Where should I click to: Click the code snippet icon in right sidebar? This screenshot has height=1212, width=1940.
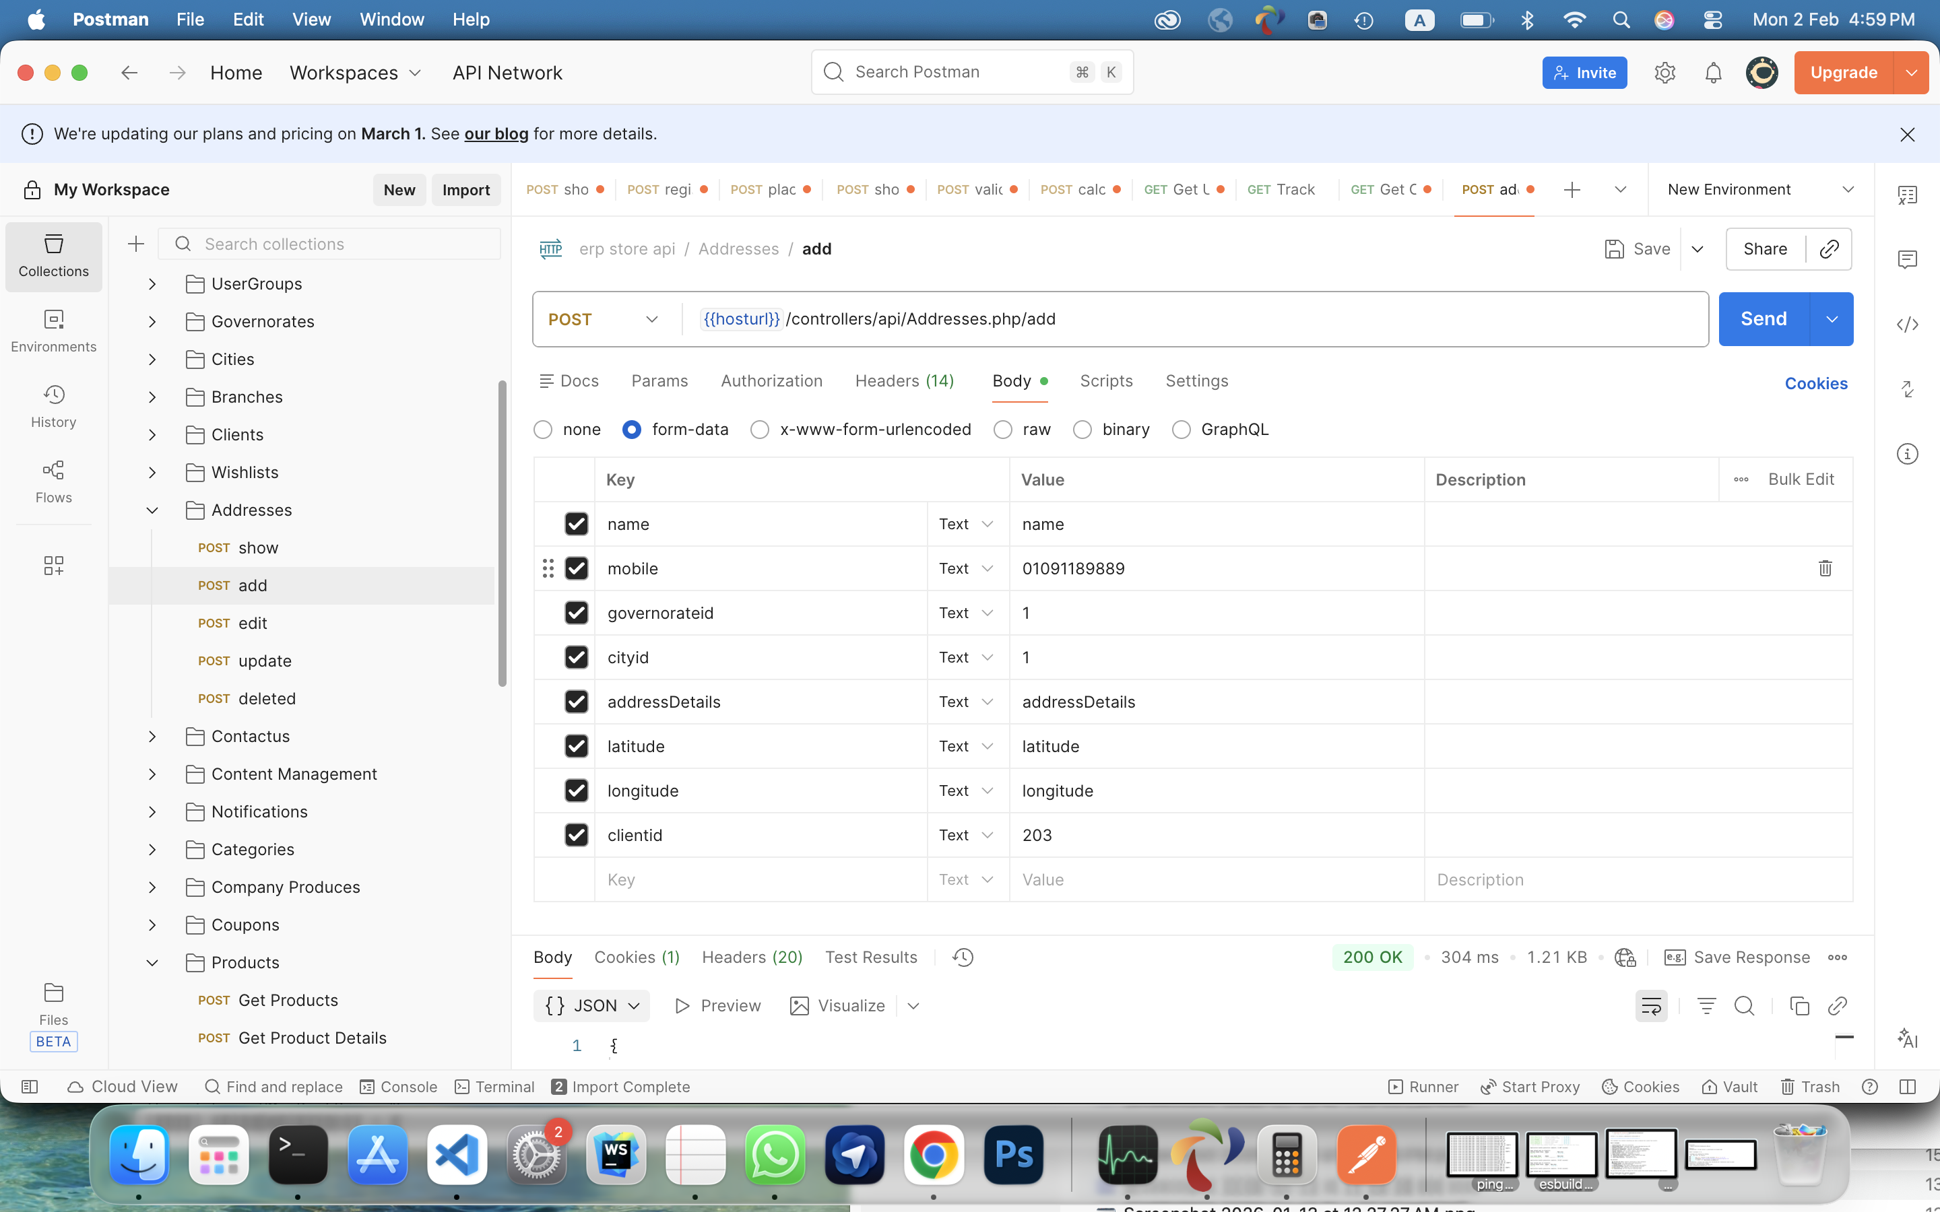1907,325
